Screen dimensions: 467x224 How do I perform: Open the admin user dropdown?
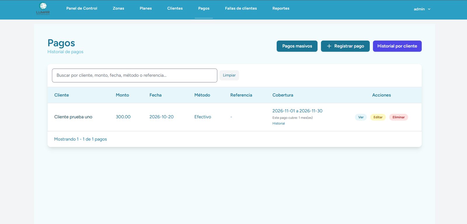[422, 9]
